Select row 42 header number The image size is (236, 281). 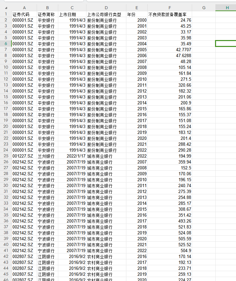(x=6, y=257)
